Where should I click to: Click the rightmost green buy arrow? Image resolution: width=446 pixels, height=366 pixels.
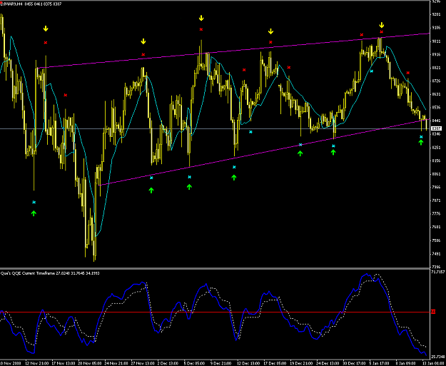pos(421,142)
